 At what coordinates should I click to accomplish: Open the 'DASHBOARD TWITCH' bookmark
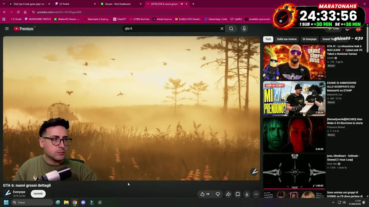(x=38, y=19)
